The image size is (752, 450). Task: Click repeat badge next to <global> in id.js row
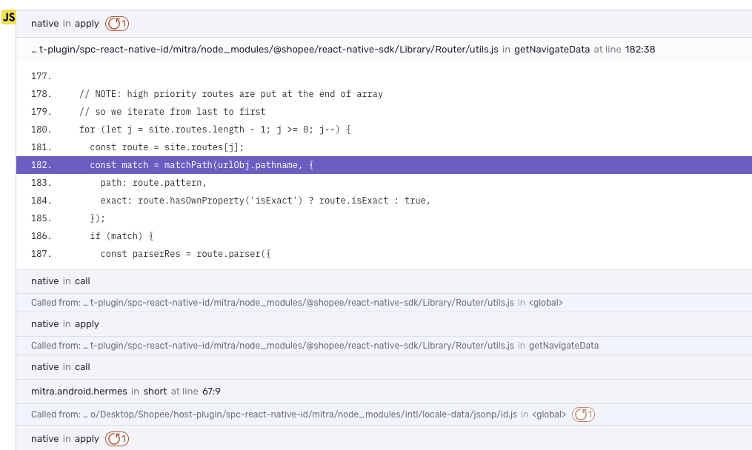(582, 414)
